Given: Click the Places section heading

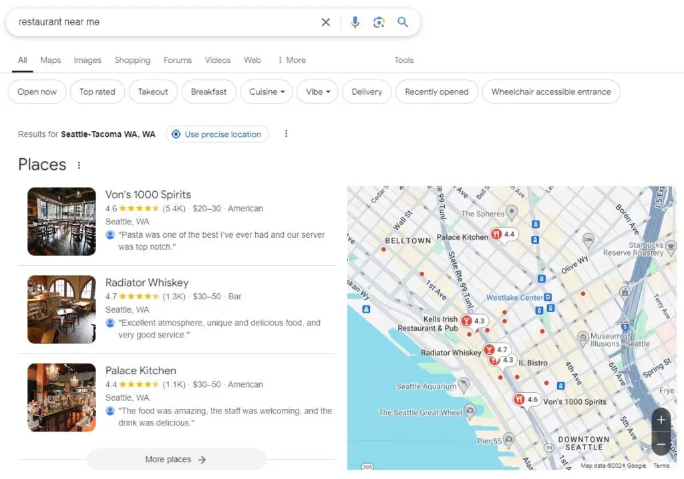Looking at the screenshot, I should 42,165.
